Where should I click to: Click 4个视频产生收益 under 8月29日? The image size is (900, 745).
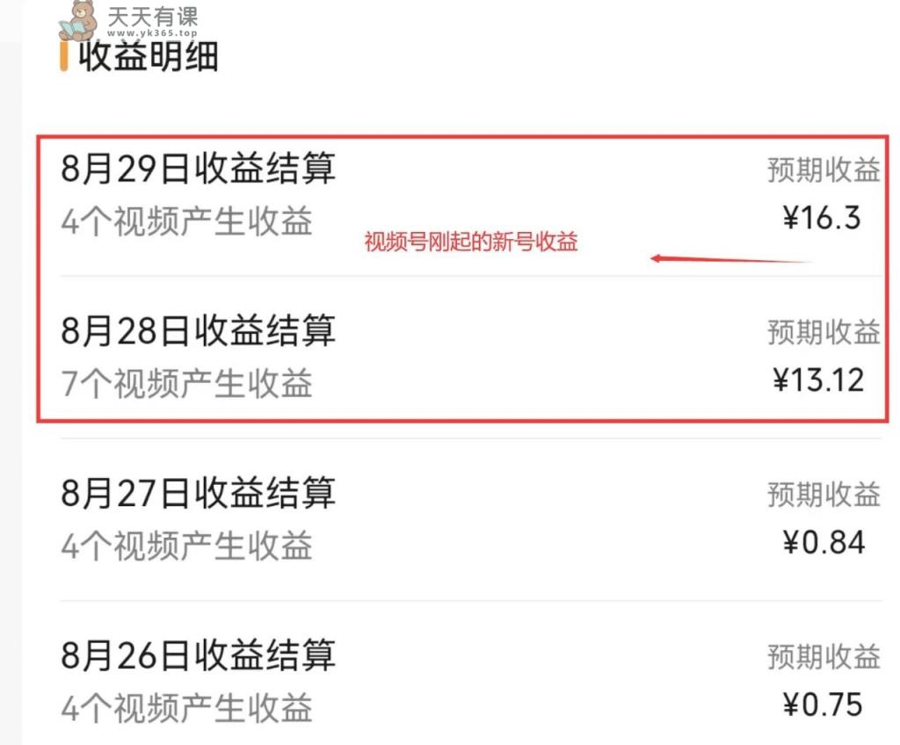(x=186, y=221)
